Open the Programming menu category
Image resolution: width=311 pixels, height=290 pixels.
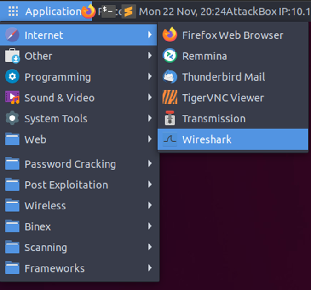coord(79,76)
